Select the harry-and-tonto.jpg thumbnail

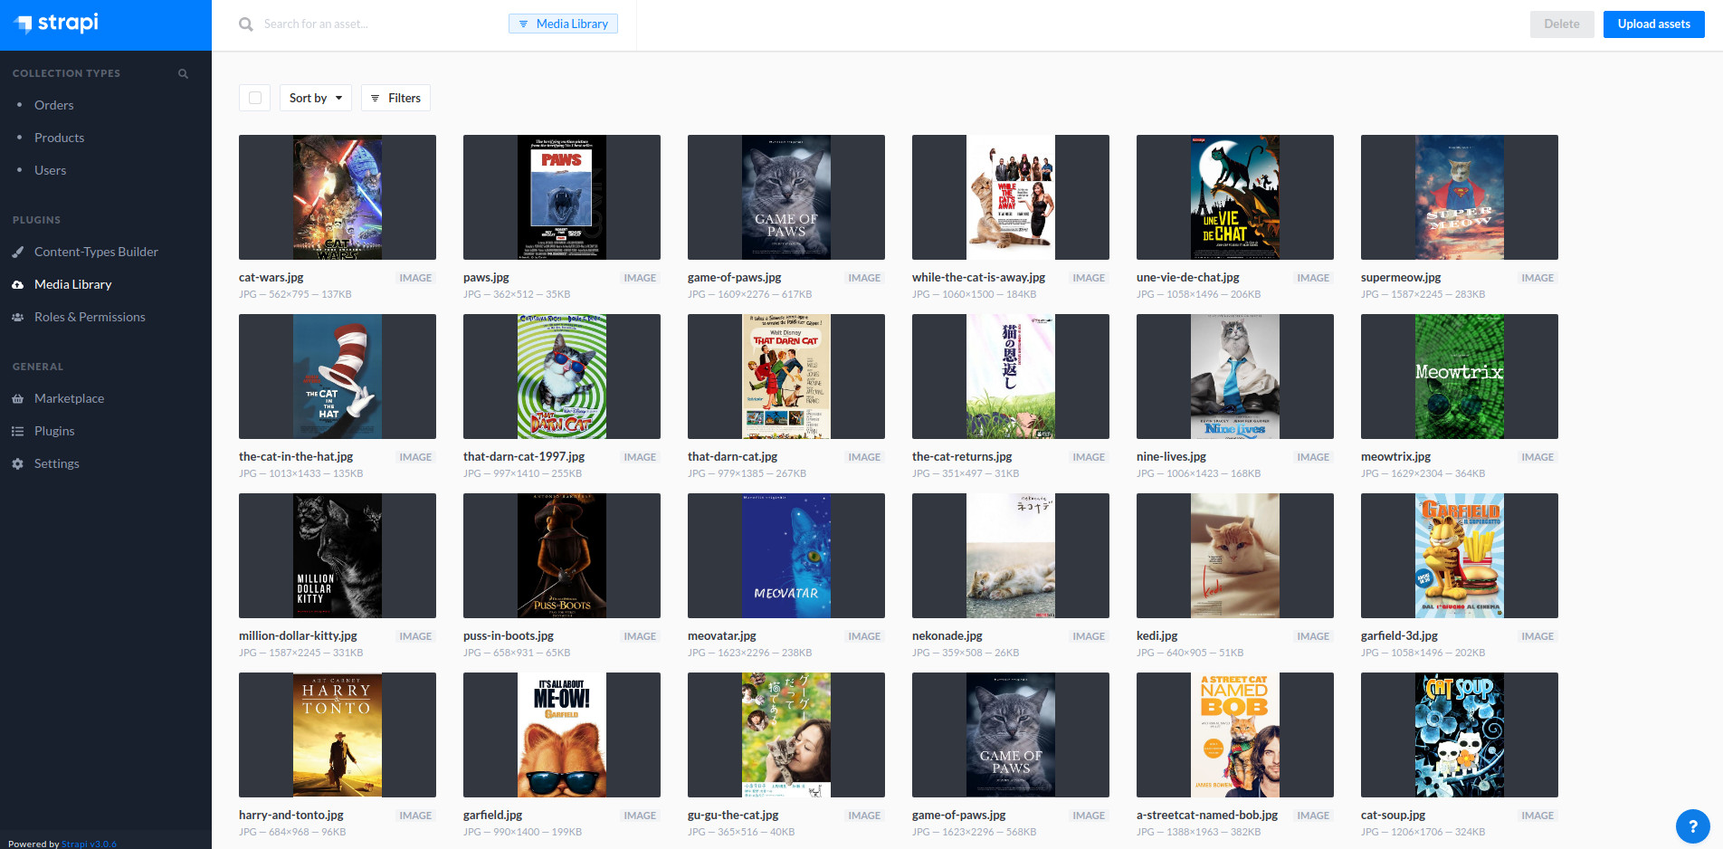(338, 735)
